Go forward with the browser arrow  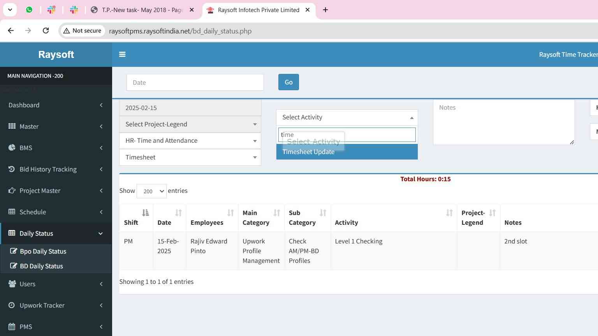pyautogui.click(x=28, y=31)
